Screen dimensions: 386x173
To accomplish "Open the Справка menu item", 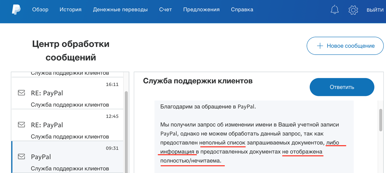I will pyautogui.click(x=242, y=10).
